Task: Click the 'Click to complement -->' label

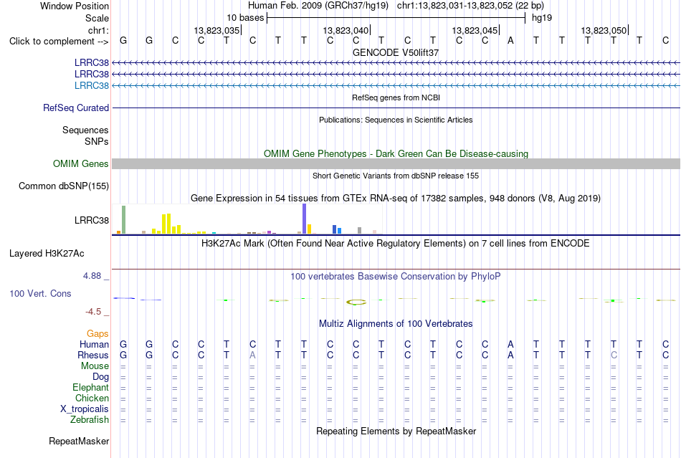Action: coord(59,42)
